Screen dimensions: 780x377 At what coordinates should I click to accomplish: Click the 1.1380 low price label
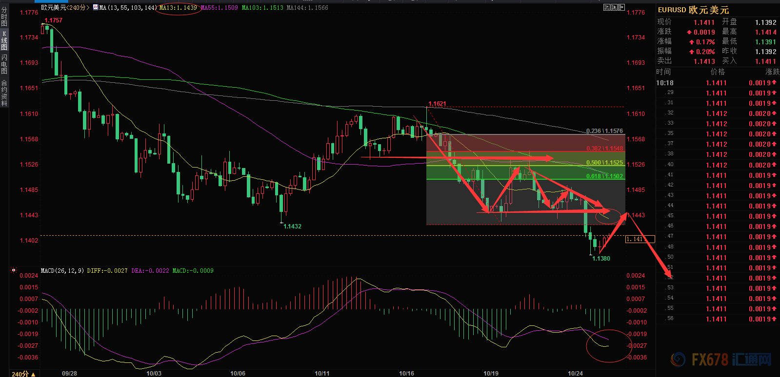tap(601, 259)
